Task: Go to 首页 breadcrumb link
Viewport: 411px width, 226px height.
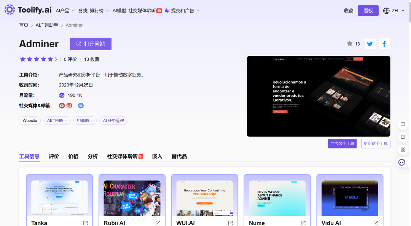Action: (x=24, y=25)
